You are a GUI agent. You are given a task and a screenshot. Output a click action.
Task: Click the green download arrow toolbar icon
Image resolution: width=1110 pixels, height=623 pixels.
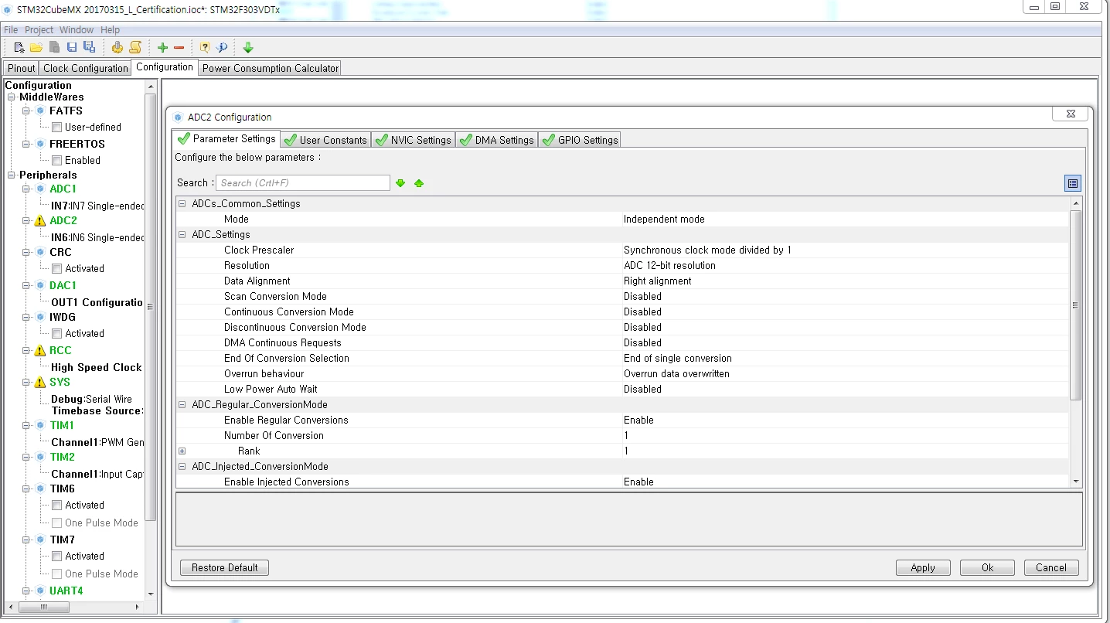click(248, 48)
